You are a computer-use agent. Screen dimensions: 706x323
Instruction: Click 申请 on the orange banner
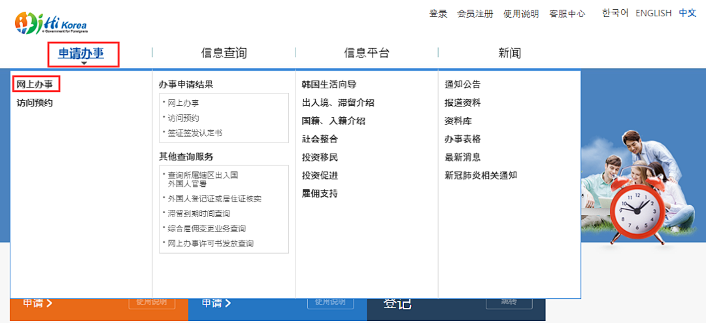click(38, 303)
